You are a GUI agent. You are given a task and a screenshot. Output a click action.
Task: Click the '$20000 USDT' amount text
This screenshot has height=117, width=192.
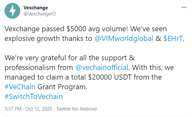(x=110, y=77)
